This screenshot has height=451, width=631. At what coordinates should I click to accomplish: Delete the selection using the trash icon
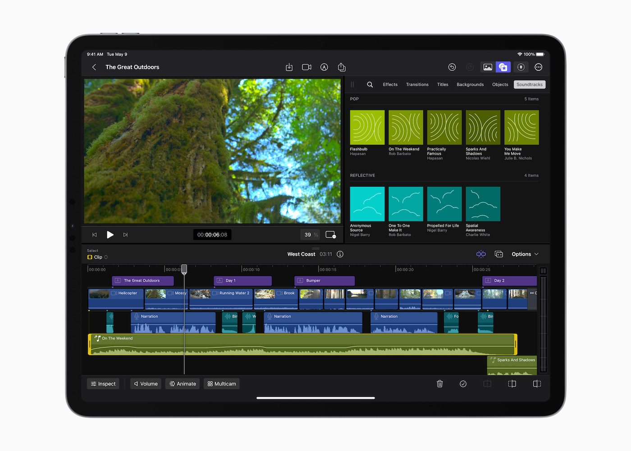pyautogui.click(x=440, y=383)
